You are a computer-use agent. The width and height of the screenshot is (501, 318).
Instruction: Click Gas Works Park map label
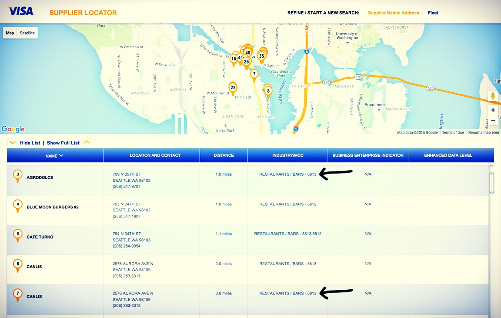(x=281, y=74)
